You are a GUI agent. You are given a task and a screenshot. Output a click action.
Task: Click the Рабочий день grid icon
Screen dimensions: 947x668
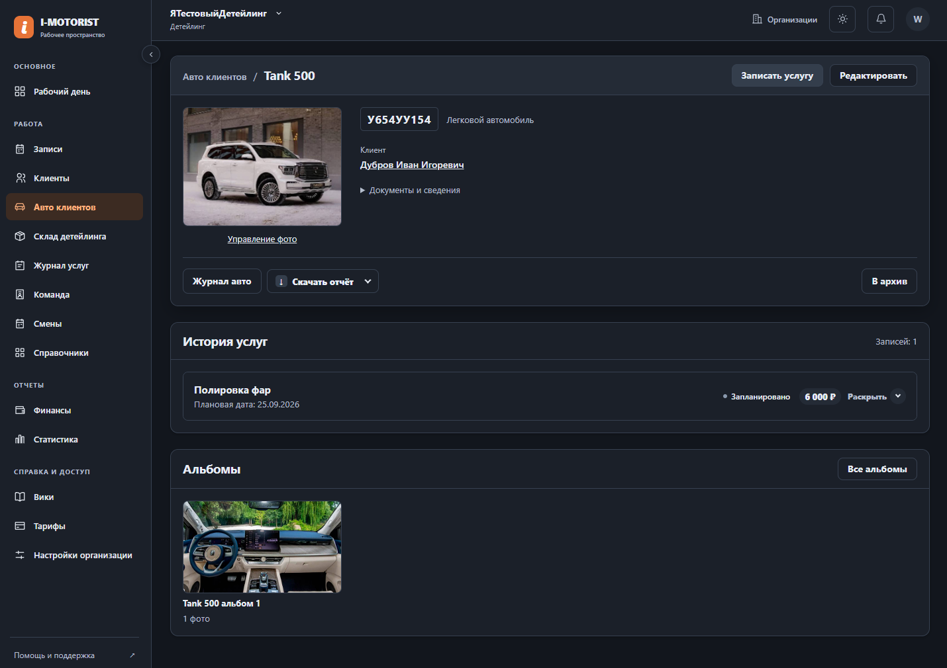point(20,91)
